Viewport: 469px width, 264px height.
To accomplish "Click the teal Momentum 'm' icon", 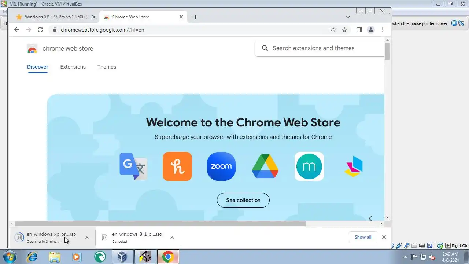I will tap(309, 166).
